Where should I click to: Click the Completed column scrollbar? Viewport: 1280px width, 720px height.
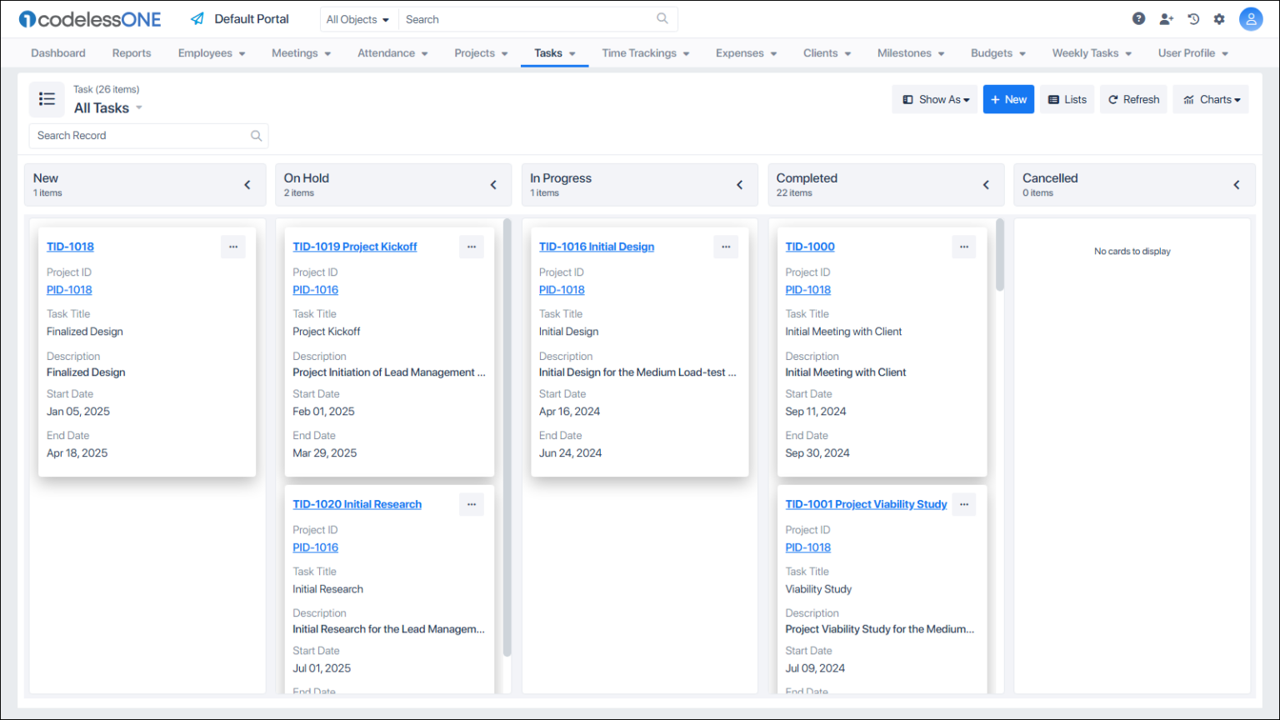(999, 255)
